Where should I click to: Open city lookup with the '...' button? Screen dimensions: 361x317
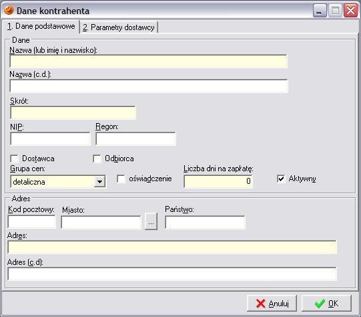[151, 221]
